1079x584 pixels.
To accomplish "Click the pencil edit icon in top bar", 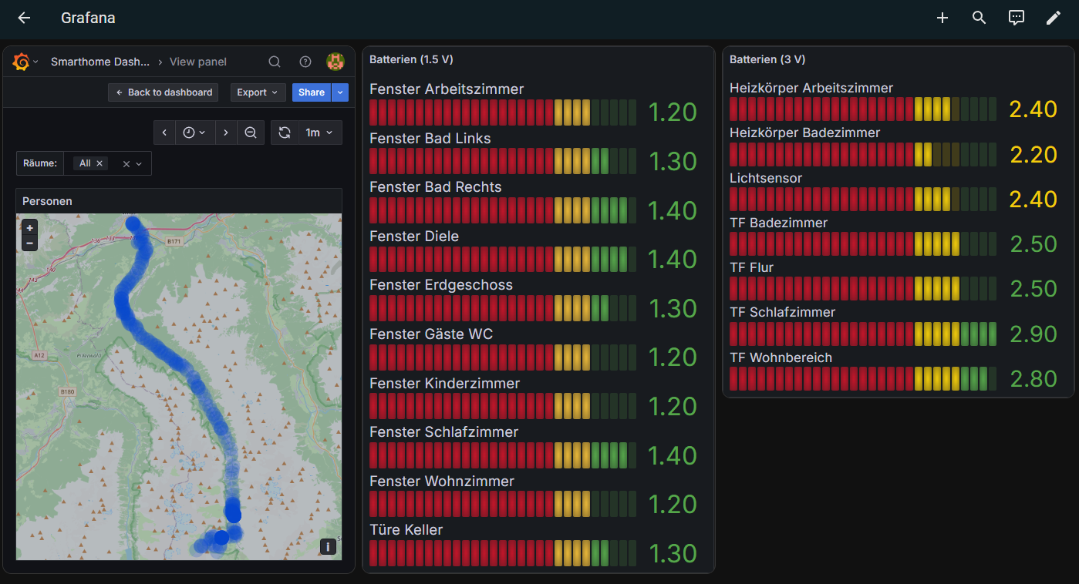I will click(1054, 18).
